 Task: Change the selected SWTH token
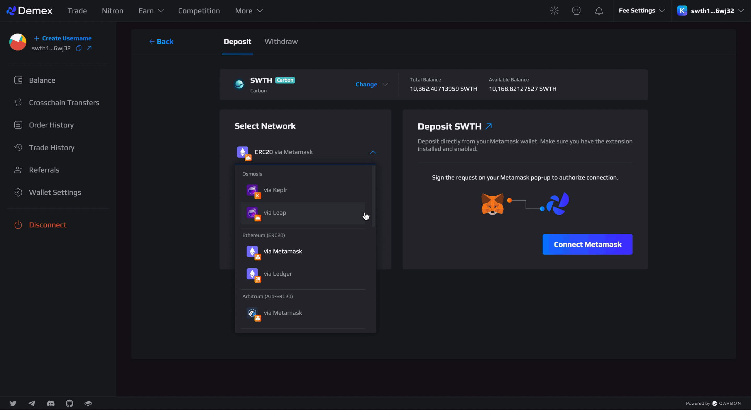(x=372, y=84)
